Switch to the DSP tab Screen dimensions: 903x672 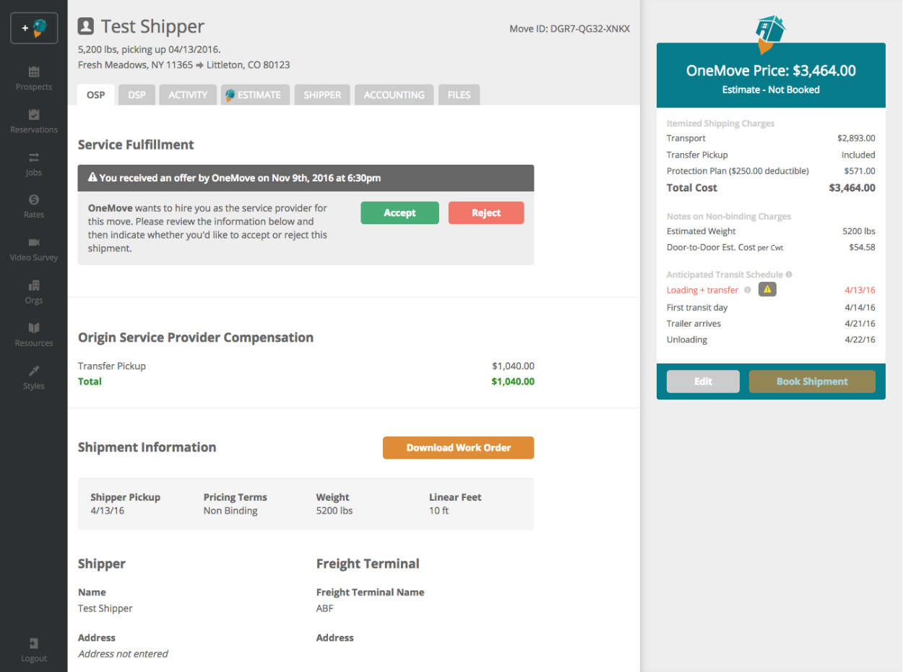137,95
